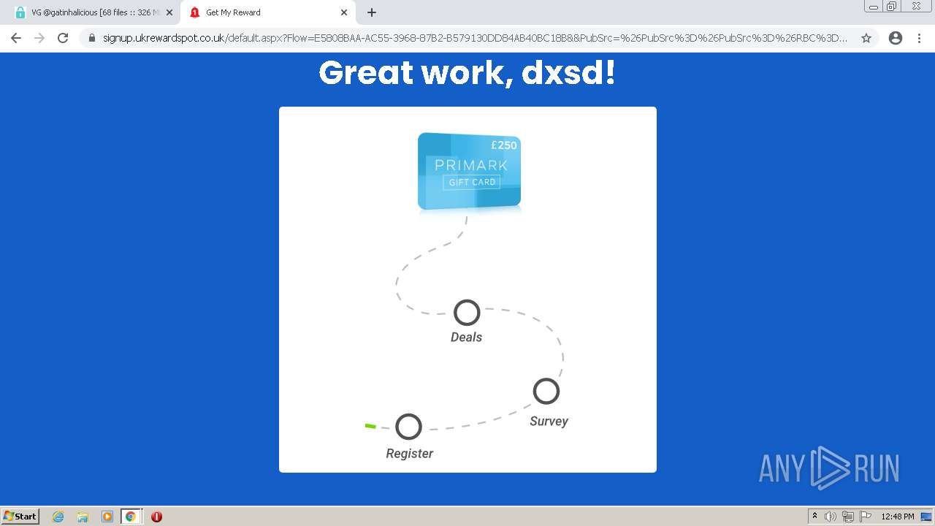Show hidden system tray icons

[x=815, y=517]
